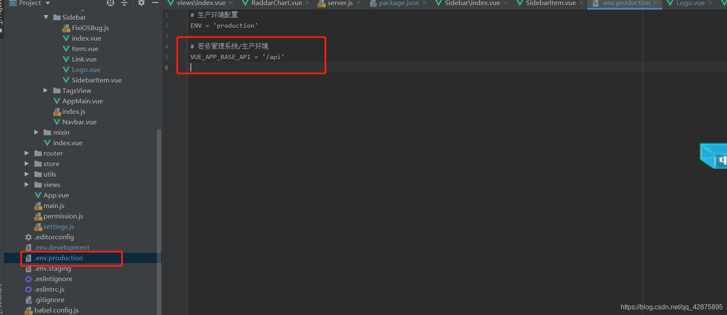This screenshot has height=315, width=727.
Task: Switch to RaddarChart.vue tab
Action: pyautogui.click(x=277, y=3)
